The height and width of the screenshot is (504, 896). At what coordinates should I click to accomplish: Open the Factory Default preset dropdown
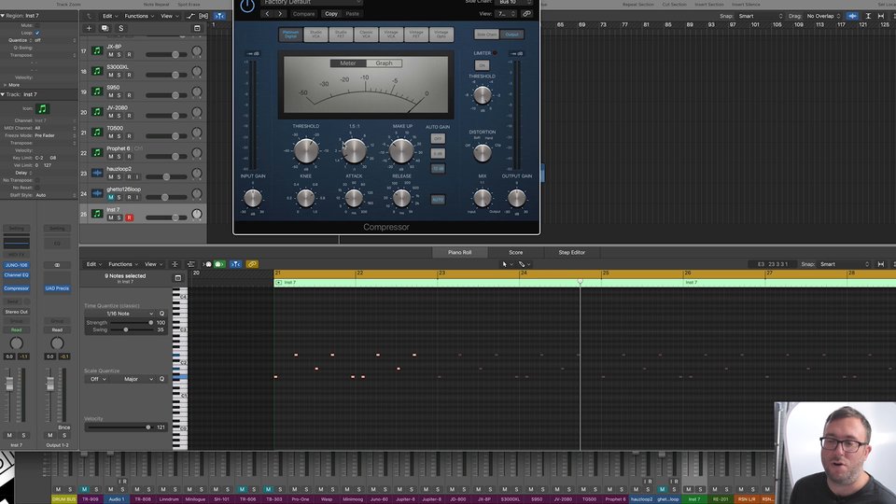point(312,2)
